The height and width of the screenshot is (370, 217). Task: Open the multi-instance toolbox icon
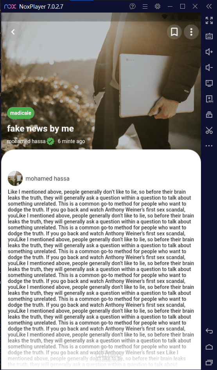(x=209, y=115)
